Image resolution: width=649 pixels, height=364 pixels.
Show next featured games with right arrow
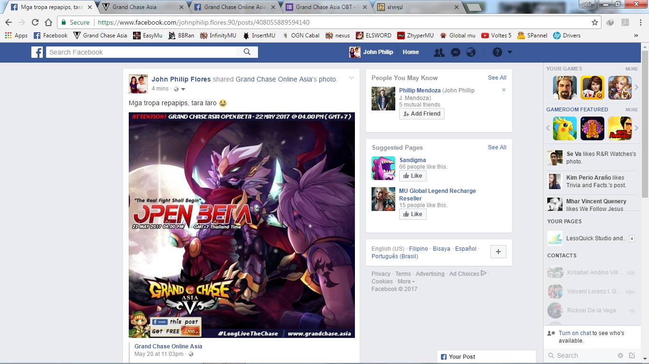637,128
